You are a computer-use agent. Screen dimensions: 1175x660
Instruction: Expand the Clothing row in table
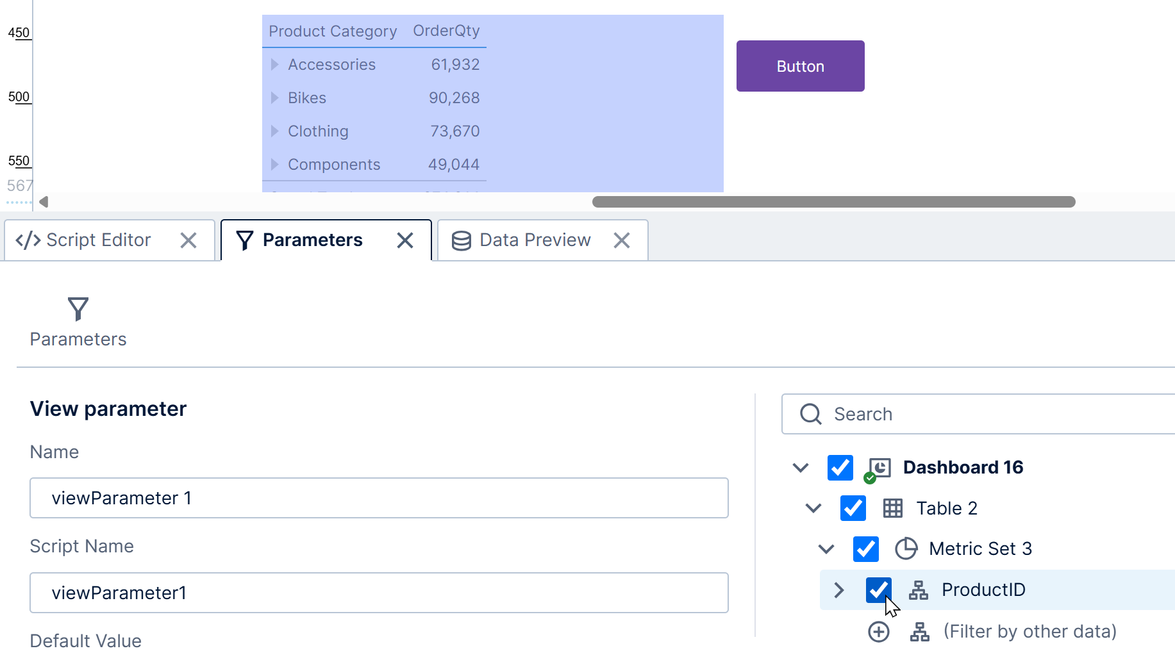(x=274, y=131)
